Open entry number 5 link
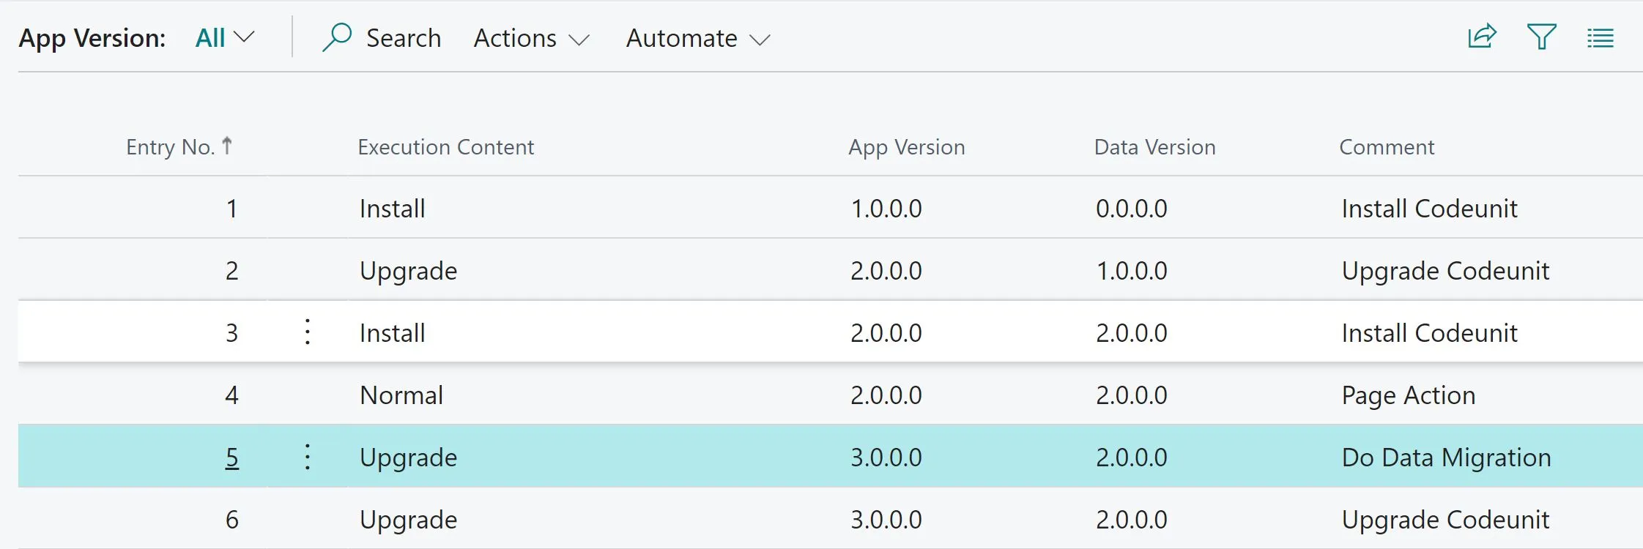Image resolution: width=1643 pixels, height=549 pixels. (x=231, y=457)
